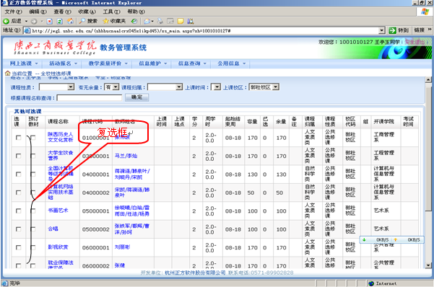The image size is (434, 287).
Task: Click the Windows flag logo beside menu bar
Action: [425, 12]
